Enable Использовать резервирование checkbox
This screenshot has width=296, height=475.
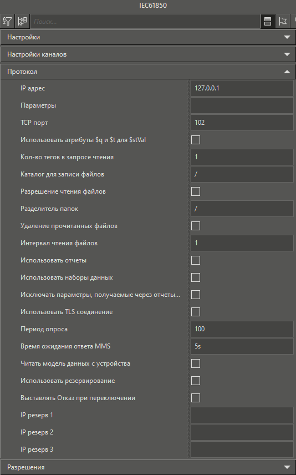[x=196, y=381]
